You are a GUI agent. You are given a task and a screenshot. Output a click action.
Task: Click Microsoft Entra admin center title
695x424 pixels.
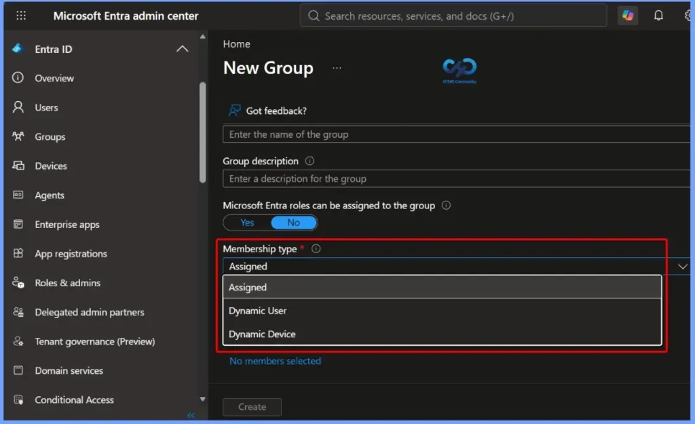point(126,16)
